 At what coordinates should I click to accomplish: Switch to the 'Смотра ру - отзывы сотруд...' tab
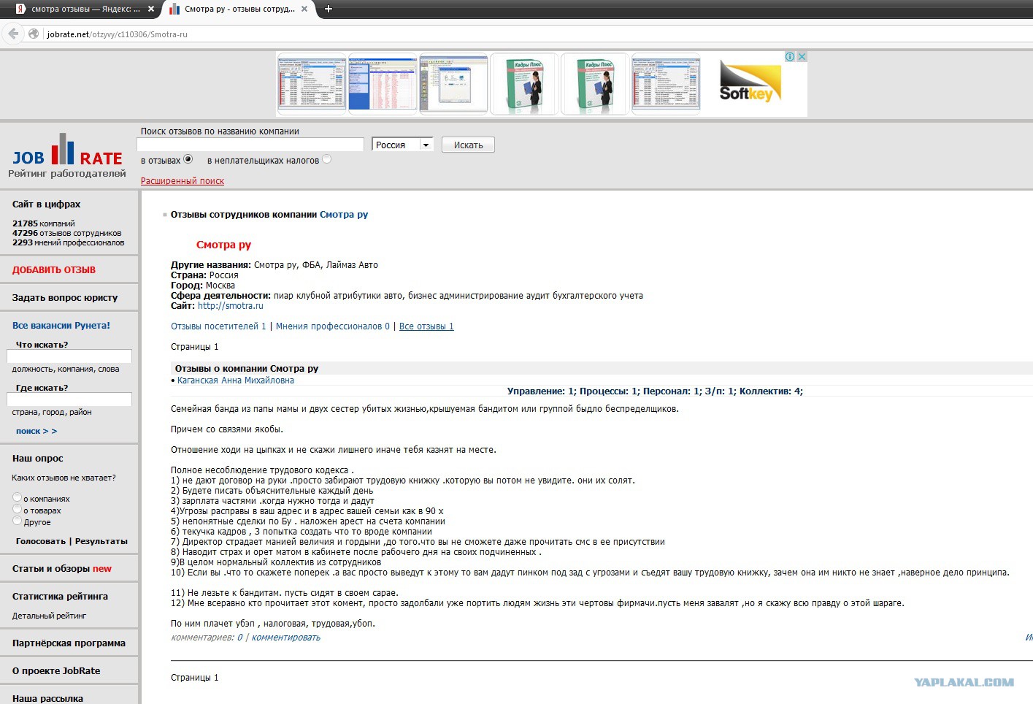click(239, 9)
